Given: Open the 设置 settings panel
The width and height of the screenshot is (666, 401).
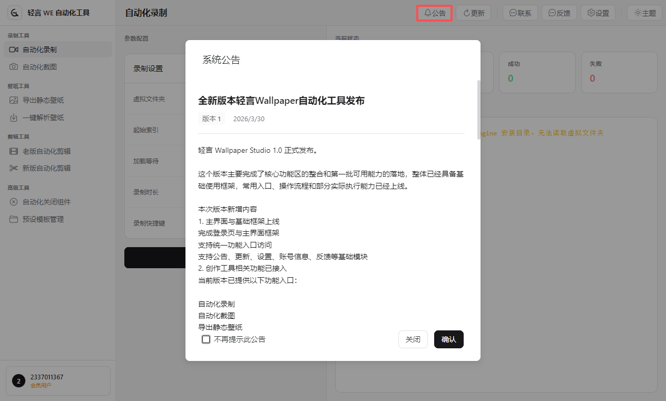Looking at the screenshot, I should pos(598,13).
